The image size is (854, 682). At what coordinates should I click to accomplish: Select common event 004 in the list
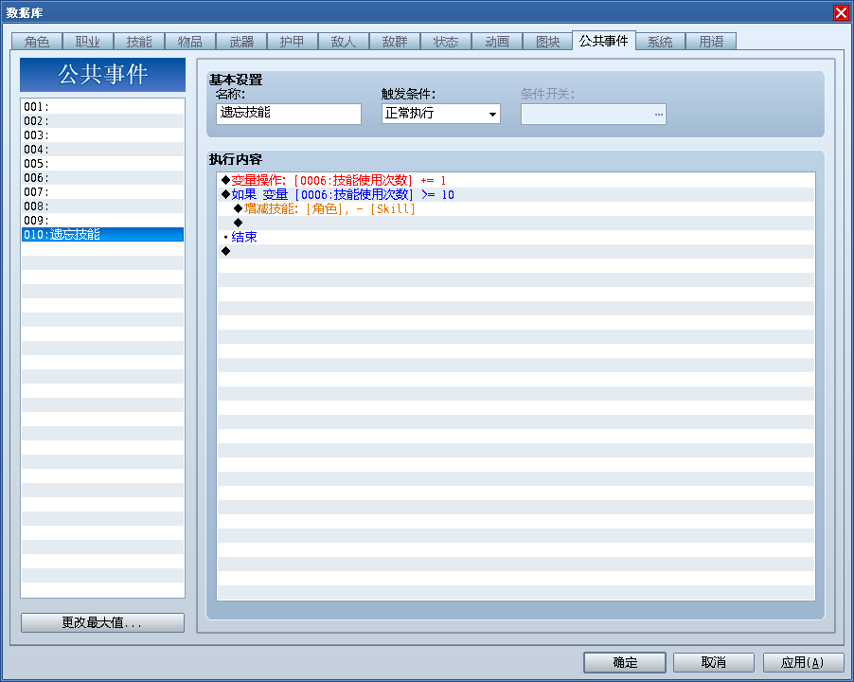[102, 150]
